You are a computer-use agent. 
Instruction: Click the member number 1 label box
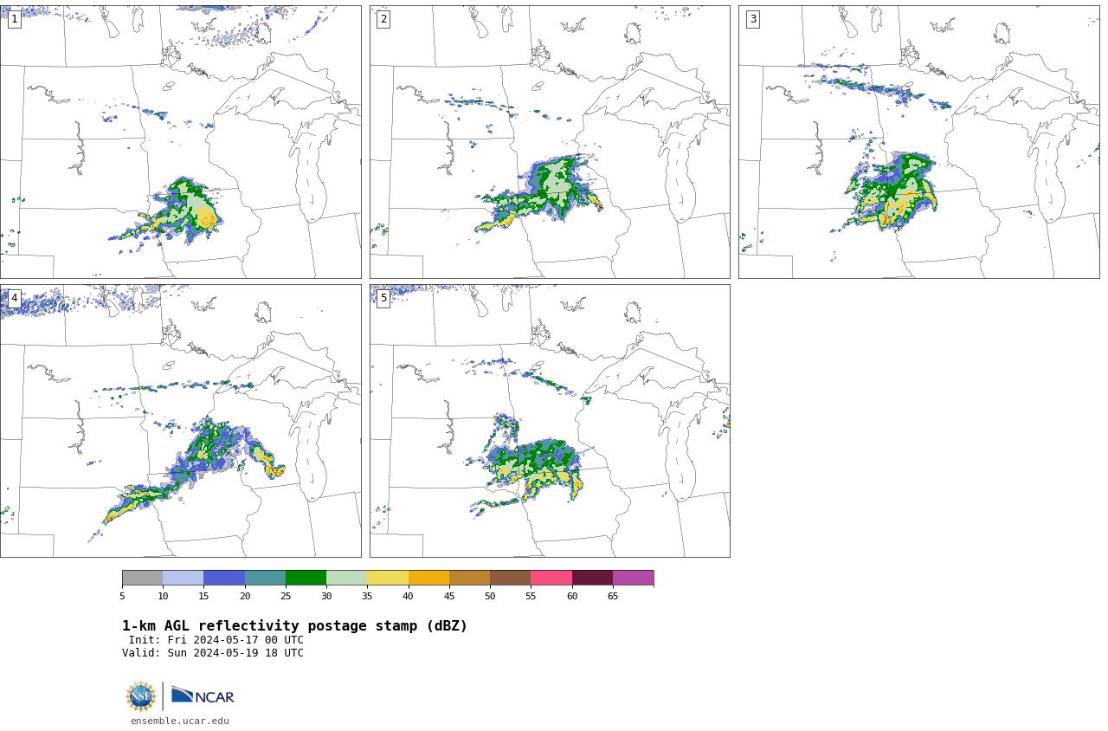[x=14, y=19]
